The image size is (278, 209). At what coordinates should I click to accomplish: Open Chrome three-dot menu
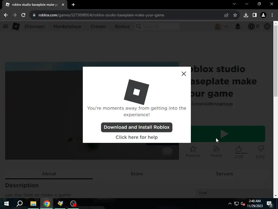(x=272, y=15)
